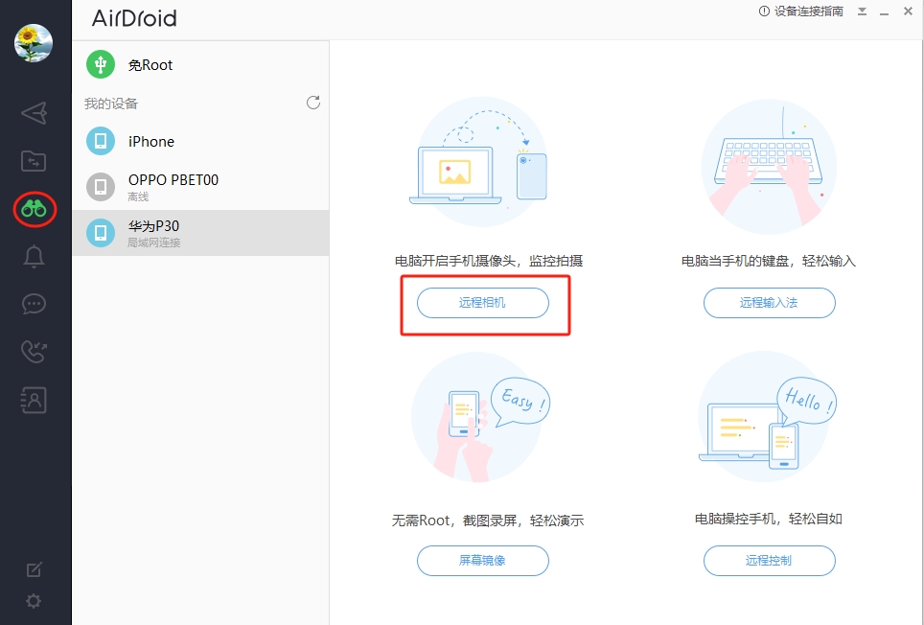The height and width of the screenshot is (625, 924).
Task: Click the 离线 status under OPPO
Action: [x=138, y=197]
